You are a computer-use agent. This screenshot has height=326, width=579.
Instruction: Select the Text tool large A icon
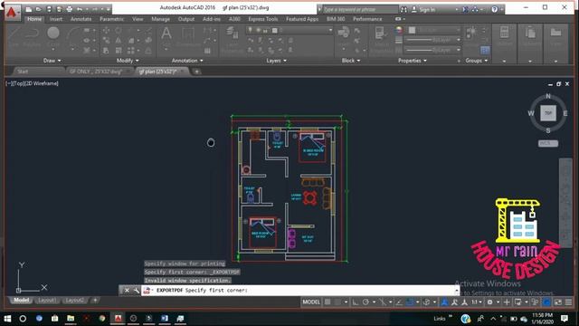click(166, 34)
